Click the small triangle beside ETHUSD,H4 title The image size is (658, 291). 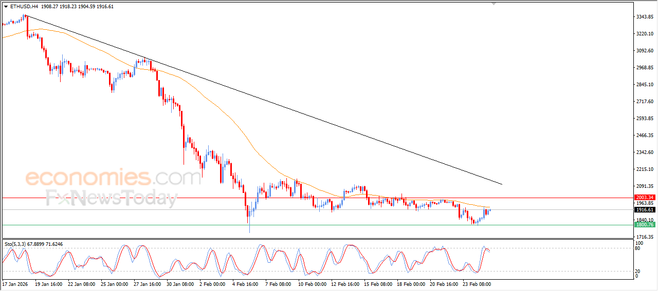6,7
